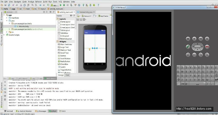Click emulator volume up button
218x115 pixels.
pyautogui.click(x=201, y=39)
